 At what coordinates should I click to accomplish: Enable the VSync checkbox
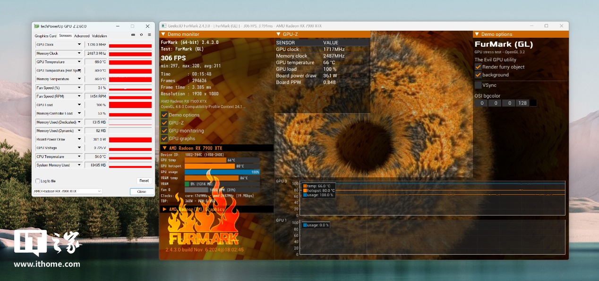[478, 85]
